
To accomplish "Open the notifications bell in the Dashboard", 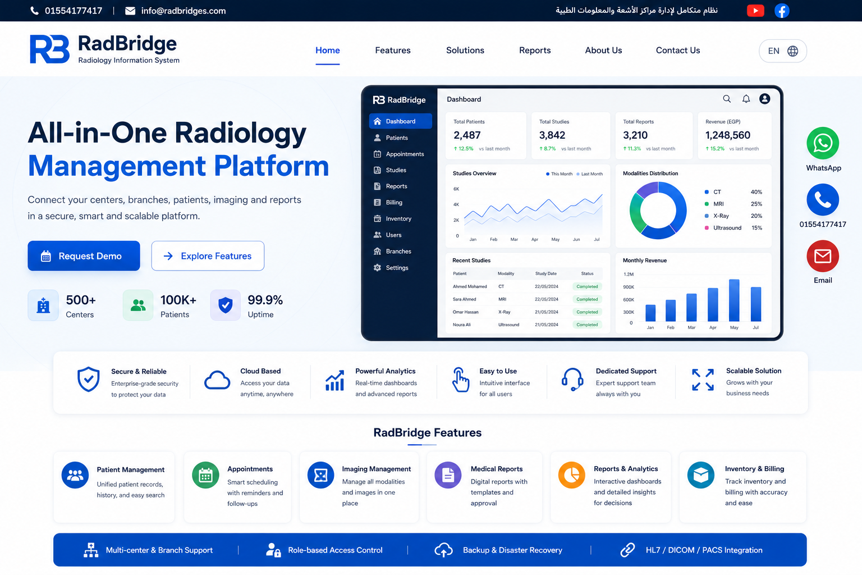I will pos(746,99).
